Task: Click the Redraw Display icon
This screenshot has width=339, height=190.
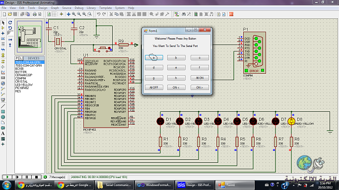Action: [49, 14]
